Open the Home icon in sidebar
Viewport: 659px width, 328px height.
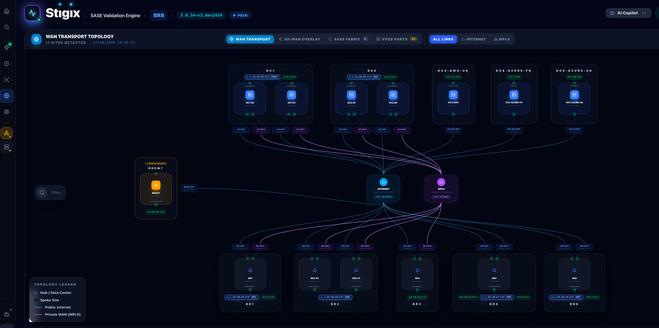[x=7, y=11]
